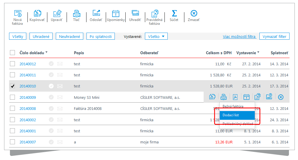
Task: Click the Uhradiť pay icon
Action: [x=135, y=13]
